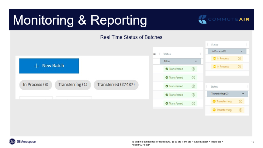Click info icon on last Transferred row

(193, 104)
